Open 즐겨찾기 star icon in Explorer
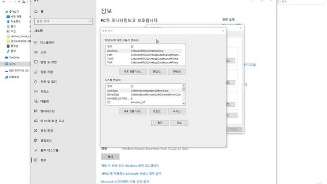Screen dimensions: 327x184 pyautogui.click(x=7, y=12)
